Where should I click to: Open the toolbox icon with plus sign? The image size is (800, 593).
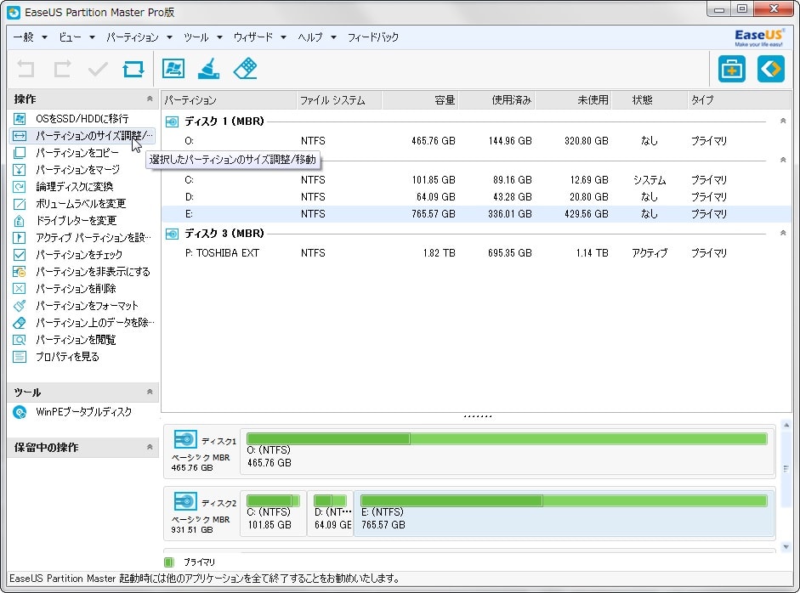[x=731, y=69]
